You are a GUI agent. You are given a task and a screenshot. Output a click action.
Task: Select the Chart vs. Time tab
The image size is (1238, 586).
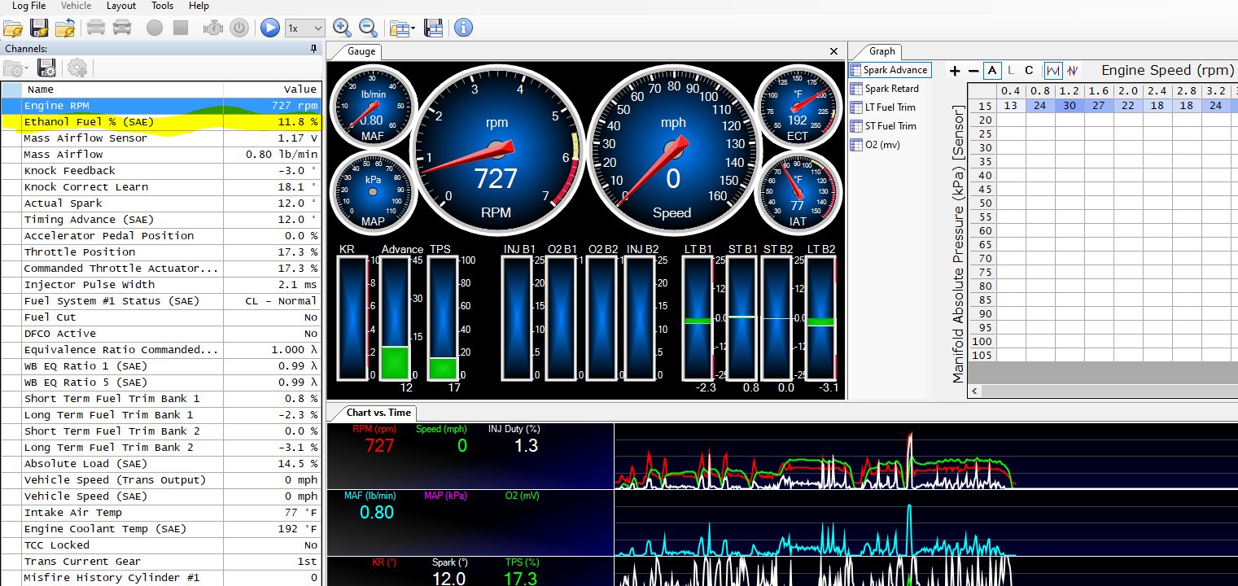point(378,412)
